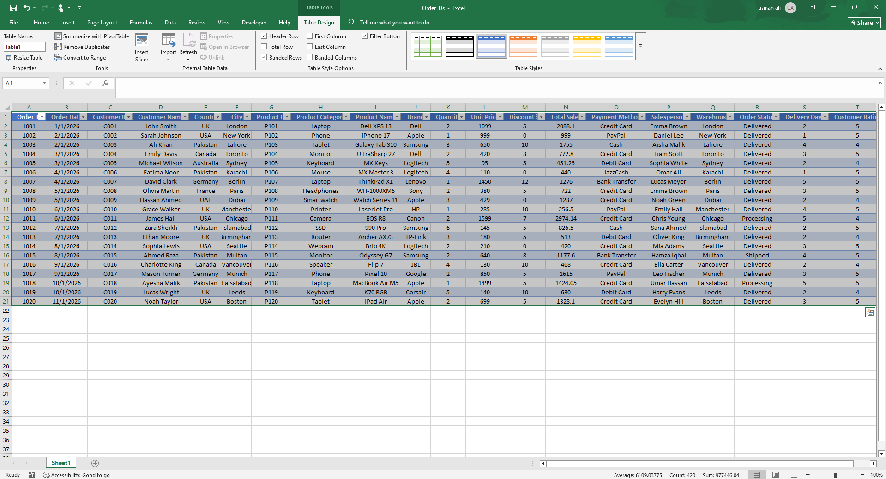
Task: Add a new sheet with plus icon
Action: (x=95, y=463)
